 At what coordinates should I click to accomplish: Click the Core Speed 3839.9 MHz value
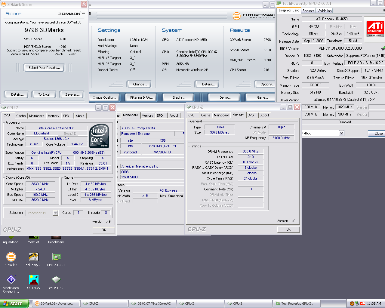pos(40,184)
